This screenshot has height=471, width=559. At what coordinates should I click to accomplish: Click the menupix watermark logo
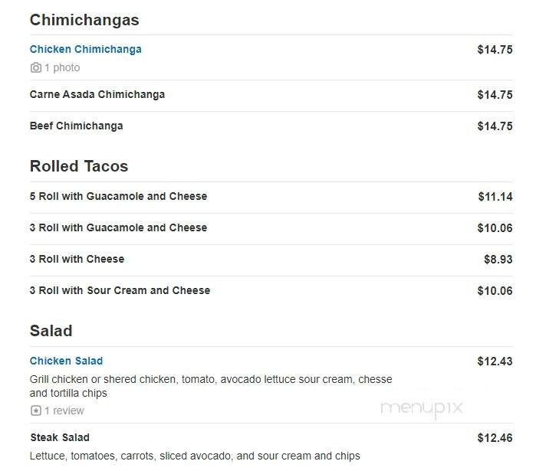(422, 408)
